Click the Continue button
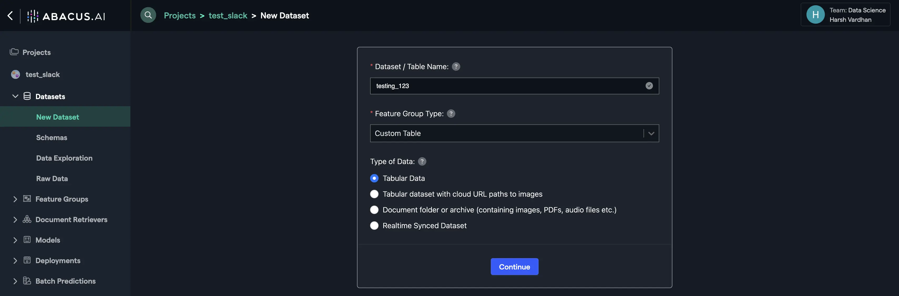This screenshot has height=296, width=899. click(514, 266)
